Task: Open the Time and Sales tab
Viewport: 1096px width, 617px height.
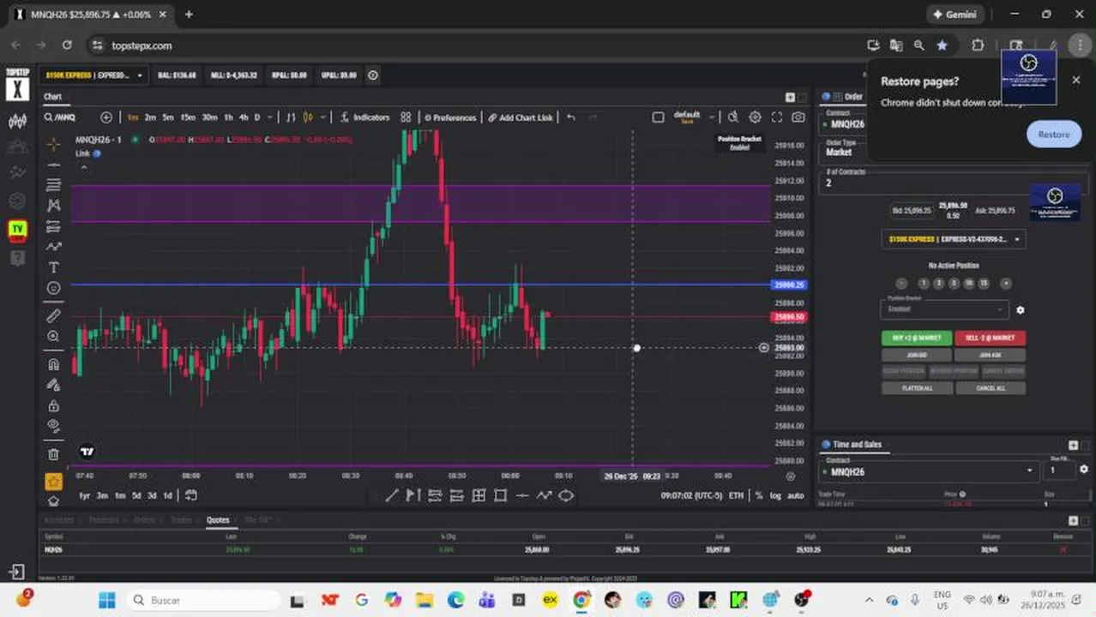Action: click(x=857, y=445)
